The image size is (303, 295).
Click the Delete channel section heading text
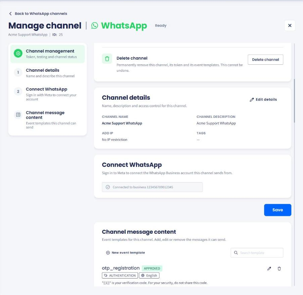point(132,58)
